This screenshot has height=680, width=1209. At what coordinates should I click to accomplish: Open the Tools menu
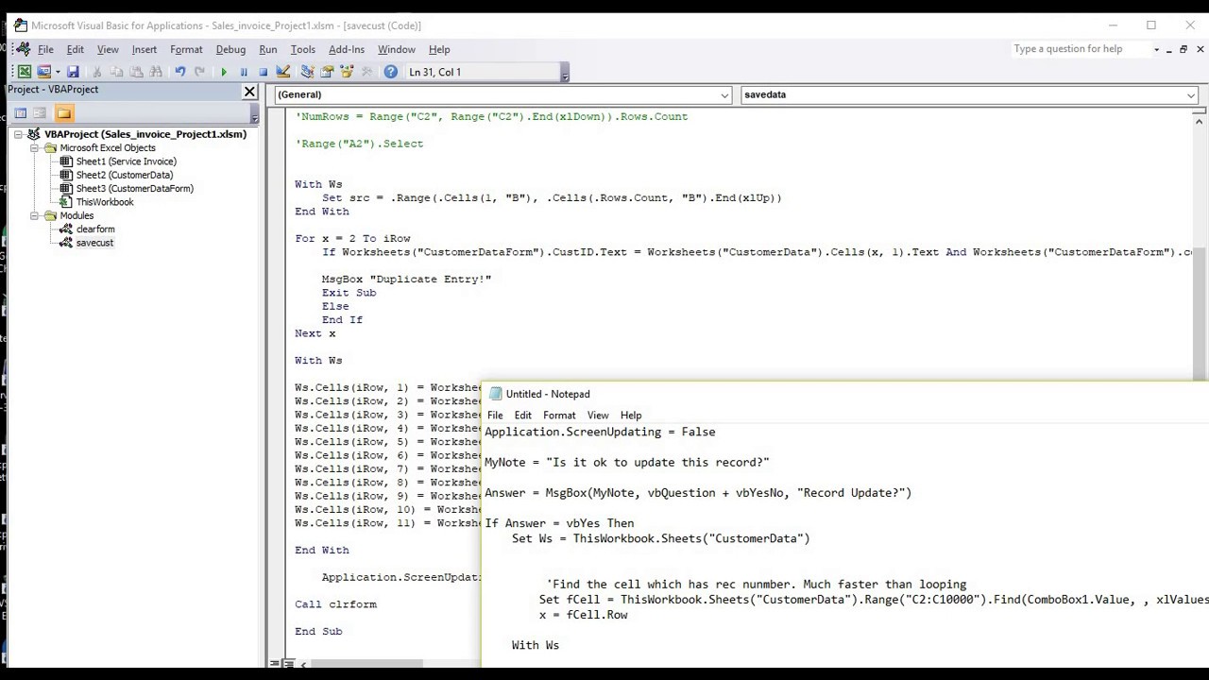tap(303, 49)
